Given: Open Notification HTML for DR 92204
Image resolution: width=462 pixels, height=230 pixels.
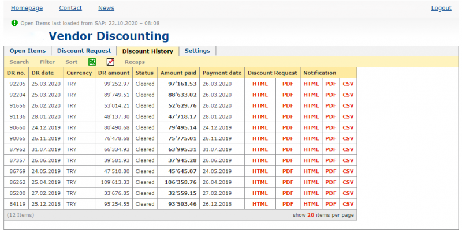Looking at the screenshot, I should pyautogui.click(x=311, y=95).
